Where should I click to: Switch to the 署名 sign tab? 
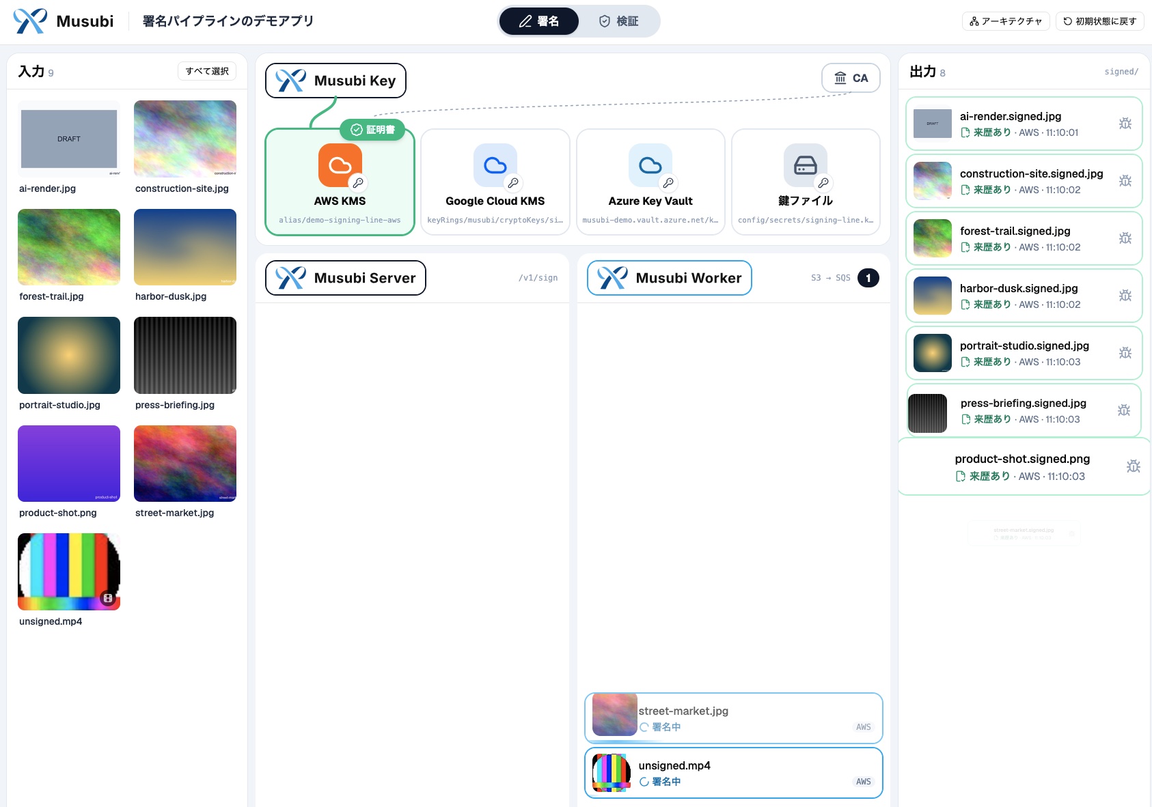[539, 21]
